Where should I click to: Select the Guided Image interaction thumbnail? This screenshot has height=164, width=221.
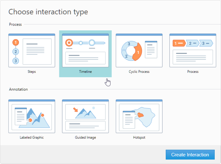tap(86, 117)
